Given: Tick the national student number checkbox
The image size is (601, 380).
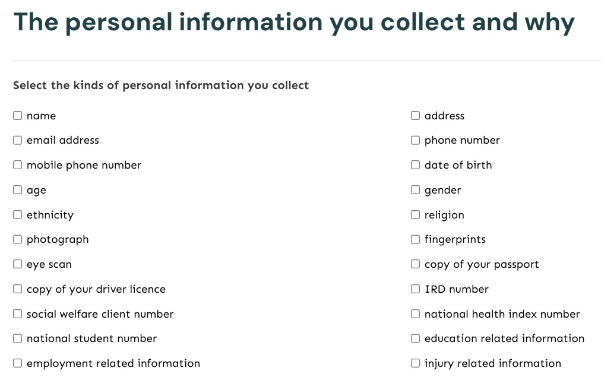Looking at the screenshot, I should click(x=18, y=338).
